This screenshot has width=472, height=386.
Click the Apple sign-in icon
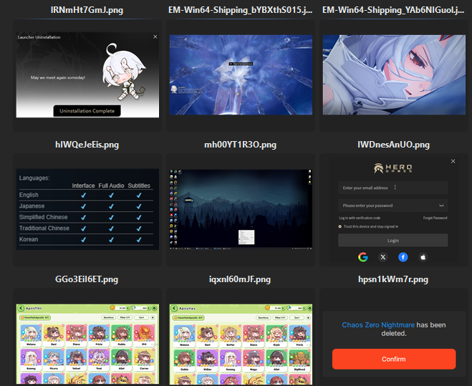(x=423, y=257)
